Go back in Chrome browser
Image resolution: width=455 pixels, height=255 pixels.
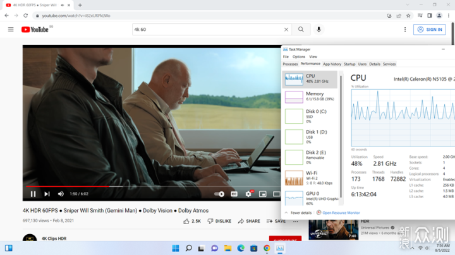pyautogui.click(x=7, y=16)
